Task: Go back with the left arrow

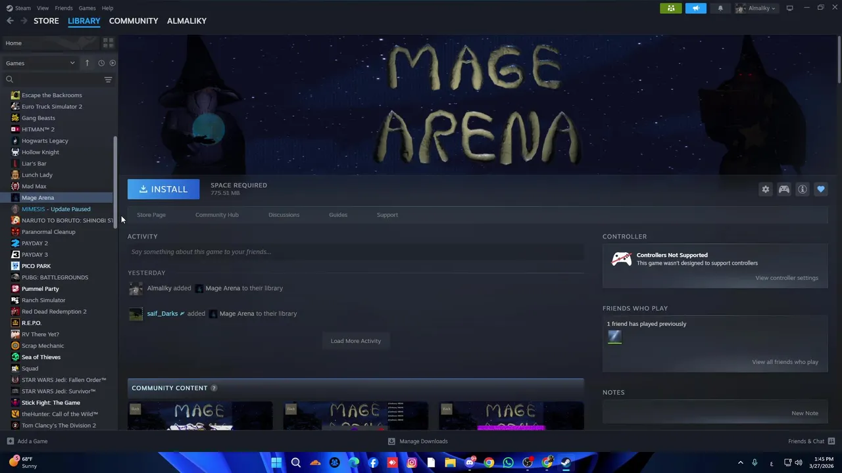Action: point(10,21)
